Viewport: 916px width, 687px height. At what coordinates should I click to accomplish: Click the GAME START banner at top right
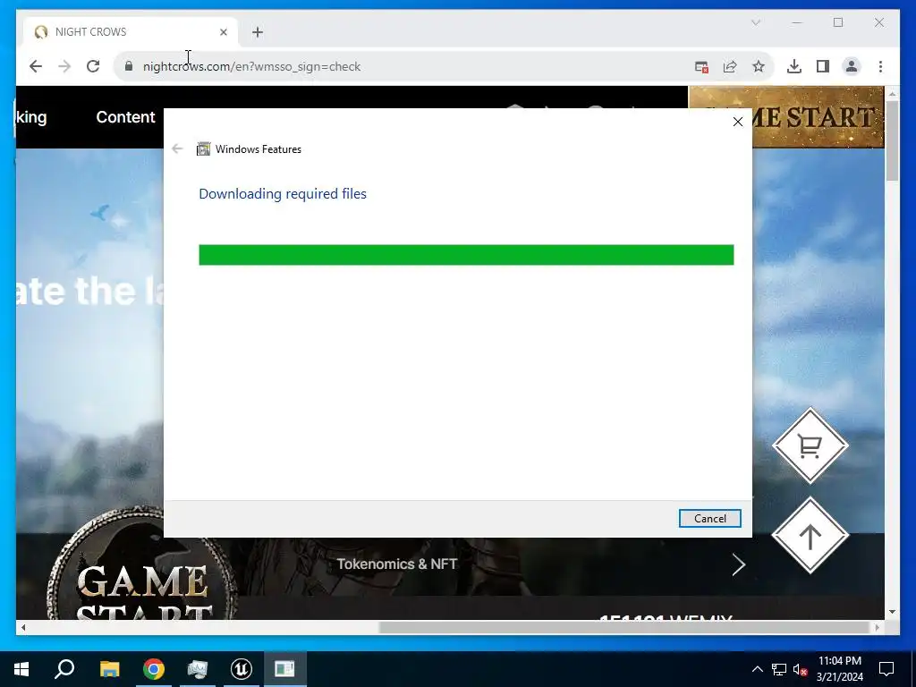[786, 117]
